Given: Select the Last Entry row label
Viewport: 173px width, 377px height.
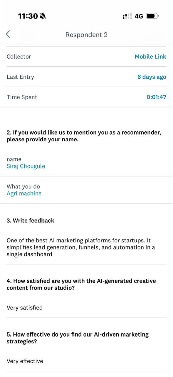Looking at the screenshot, I should (20, 77).
